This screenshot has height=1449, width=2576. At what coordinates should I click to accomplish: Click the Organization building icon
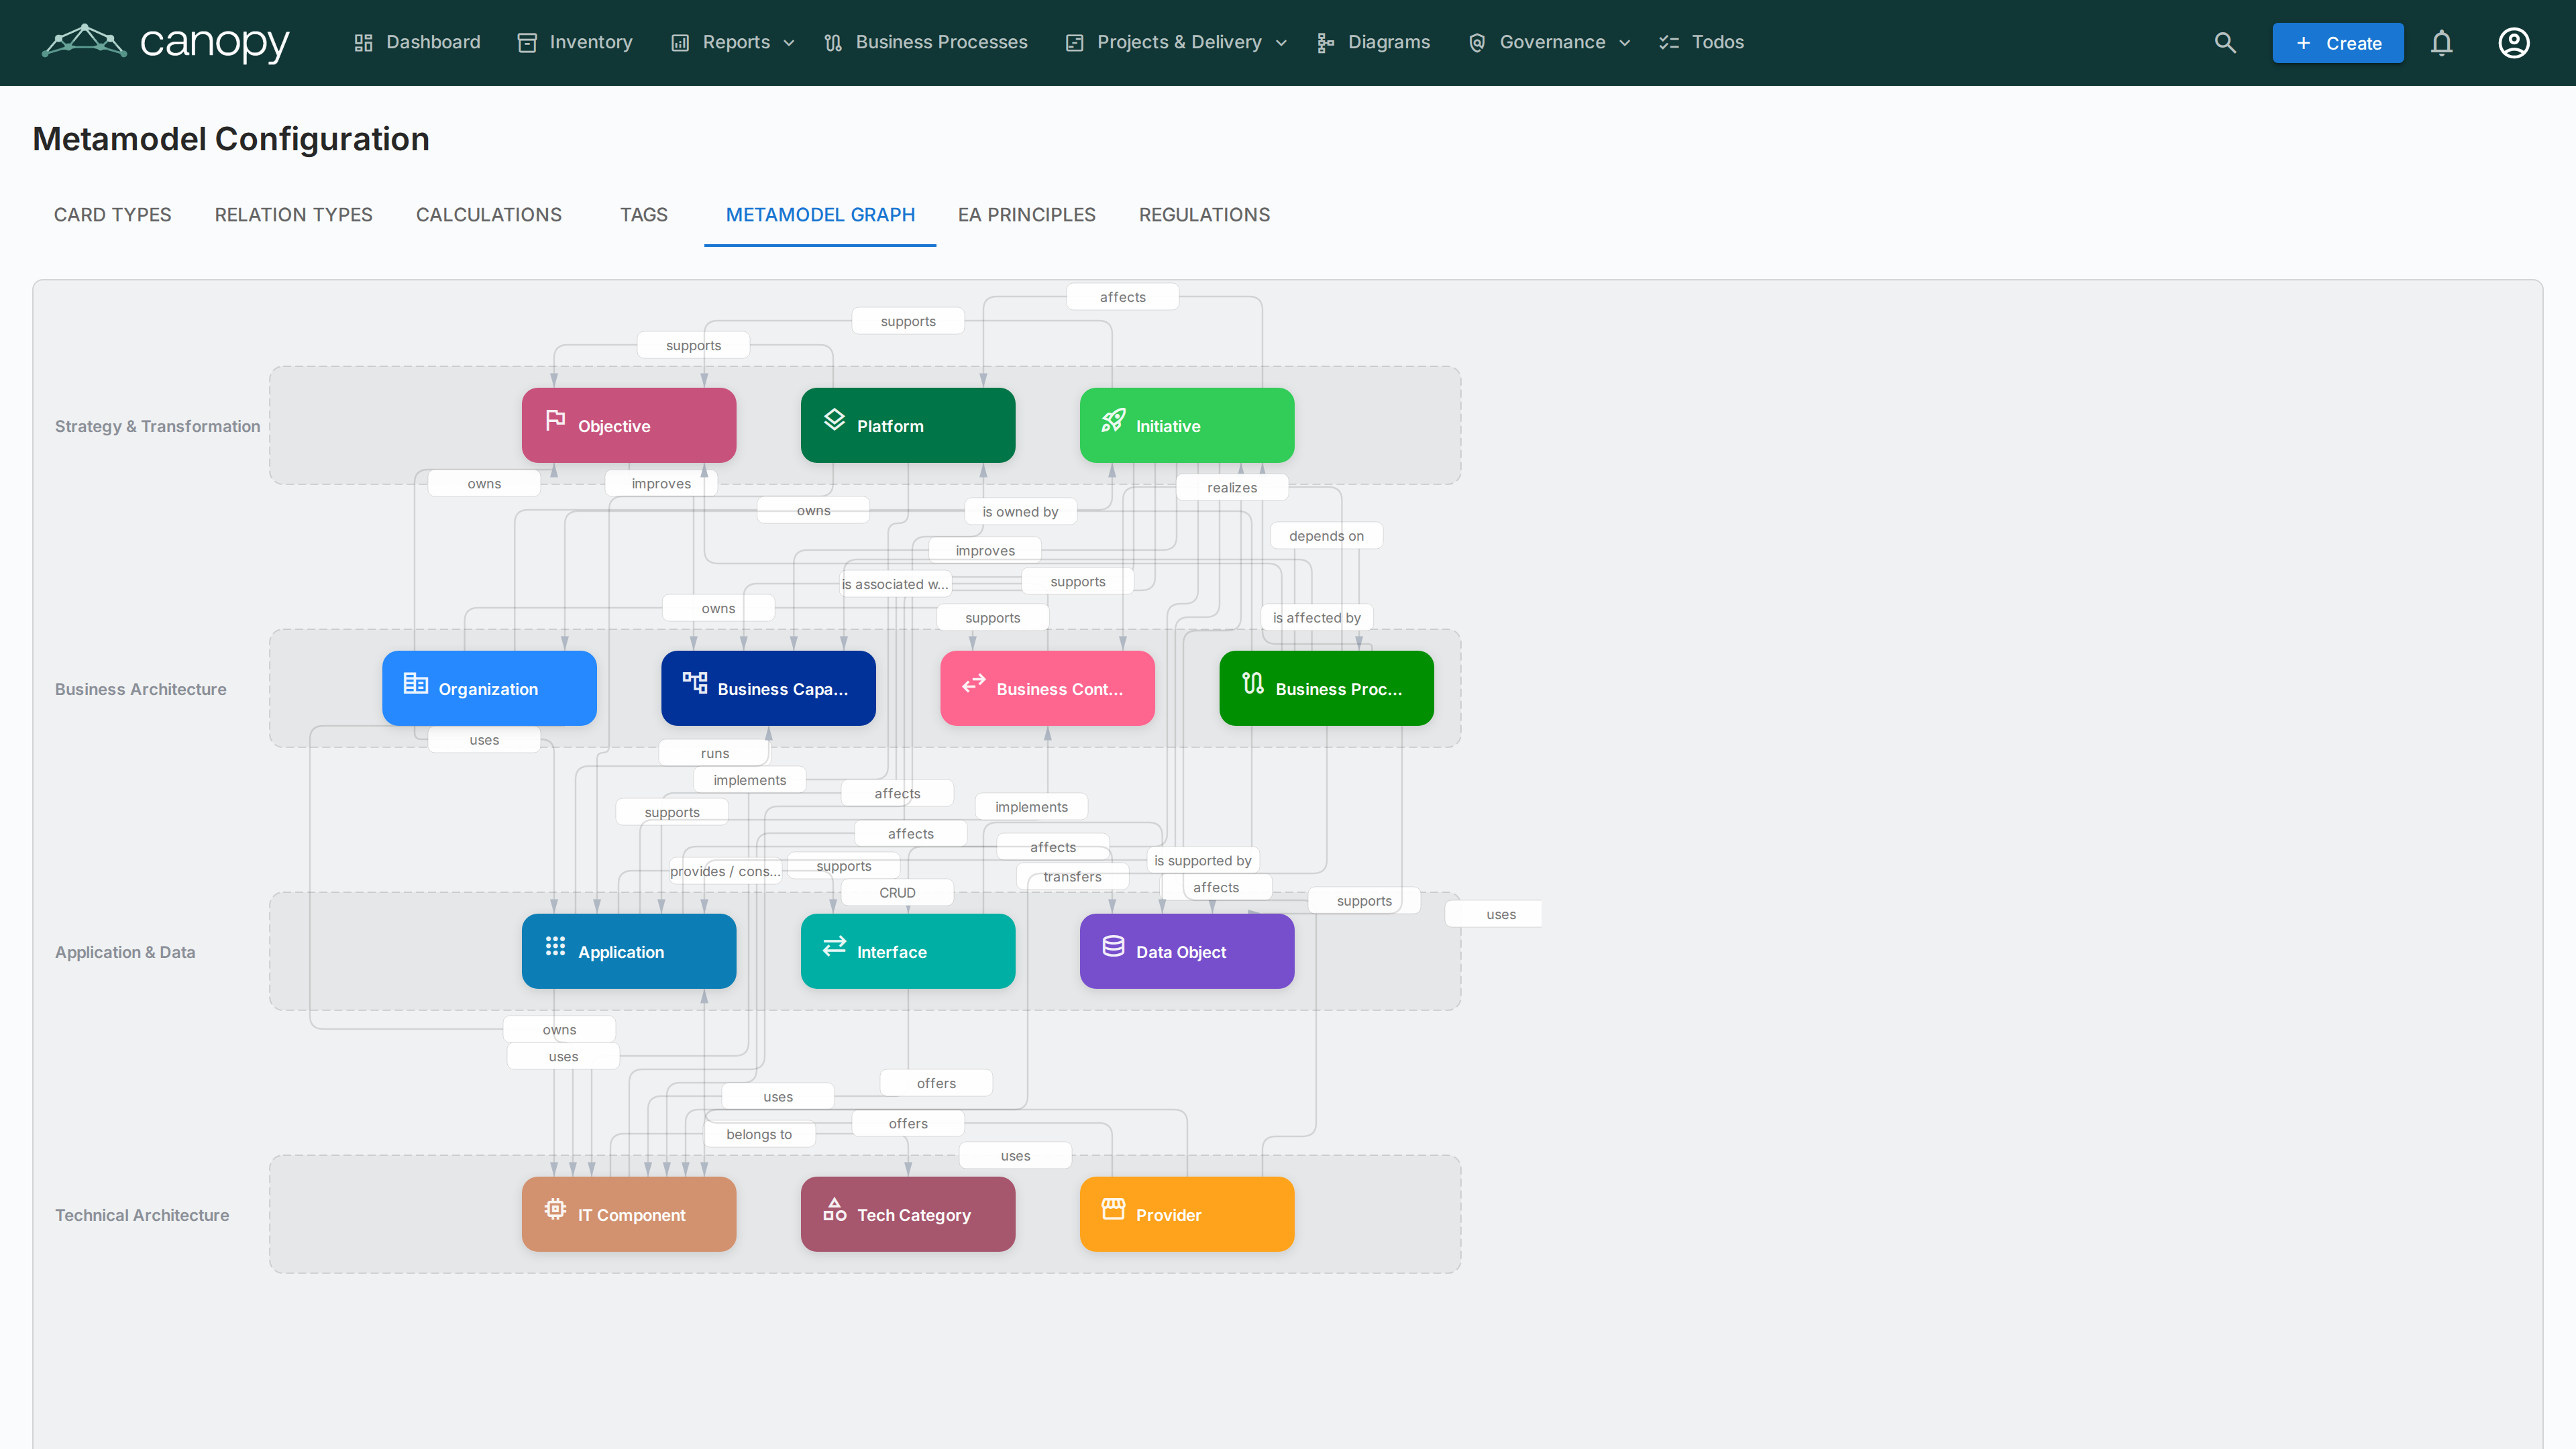coord(416,683)
